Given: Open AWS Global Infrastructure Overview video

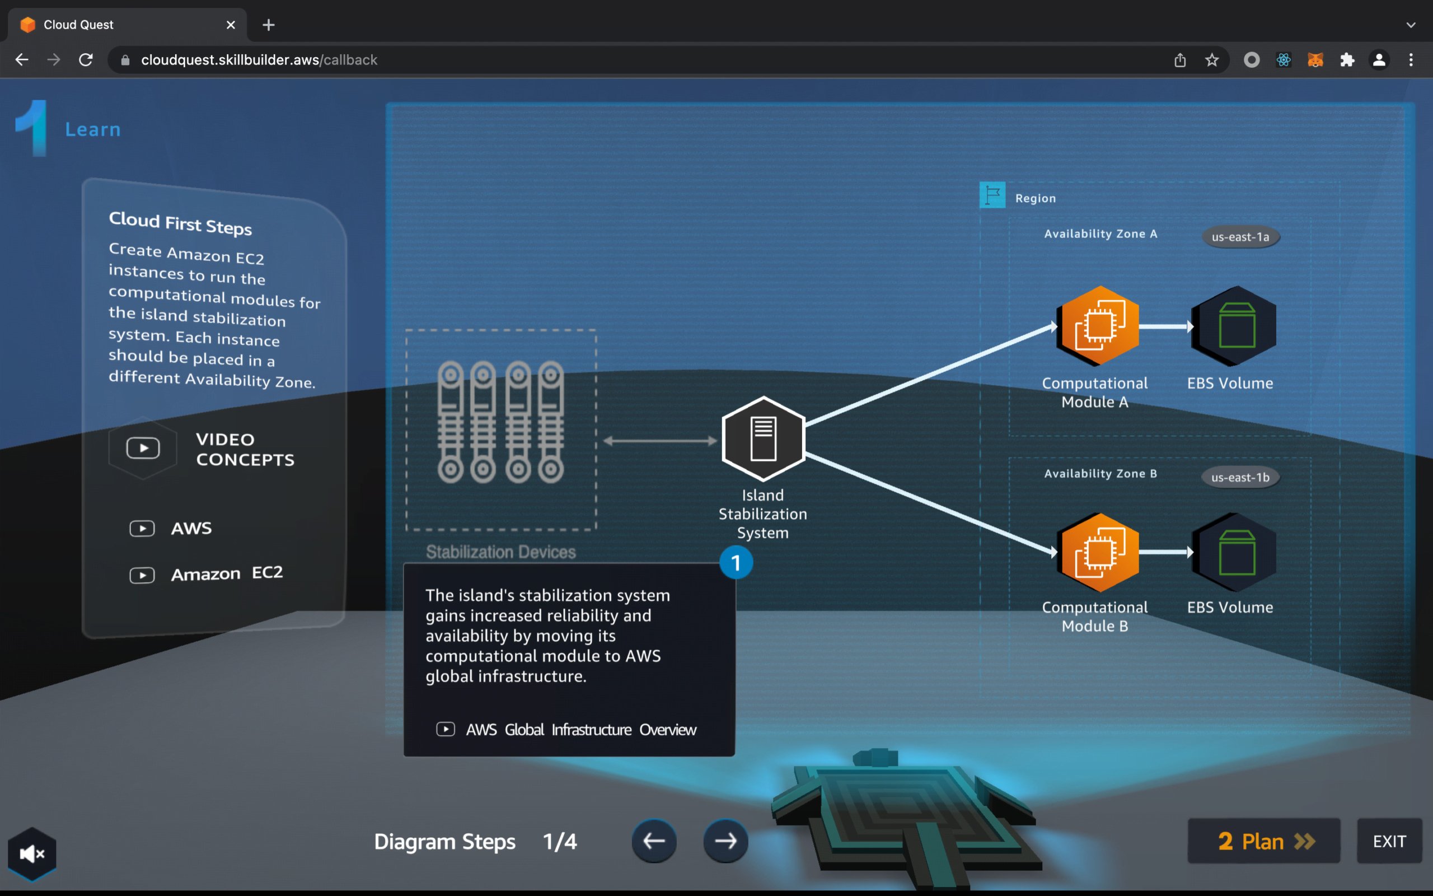Looking at the screenshot, I should [566, 730].
